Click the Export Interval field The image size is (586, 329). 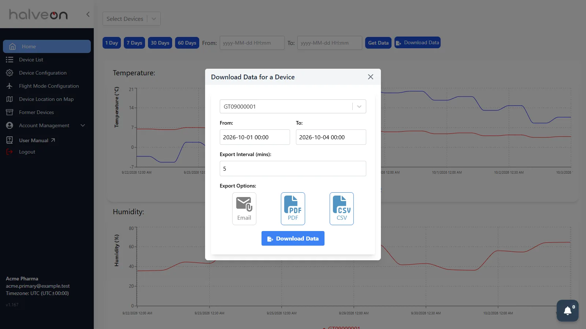pos(293,169)
